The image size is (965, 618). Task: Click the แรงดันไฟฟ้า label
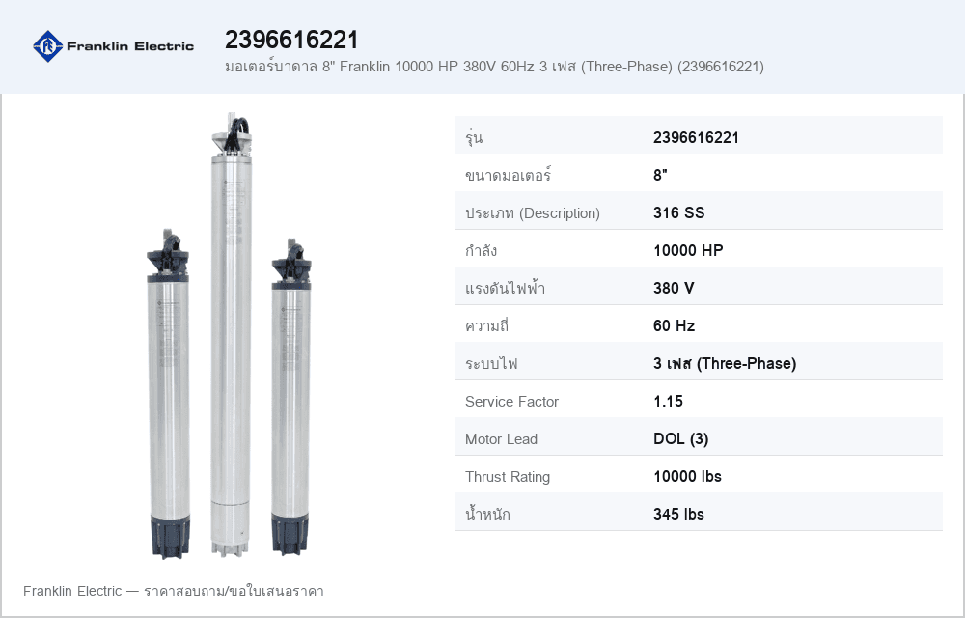506,288
